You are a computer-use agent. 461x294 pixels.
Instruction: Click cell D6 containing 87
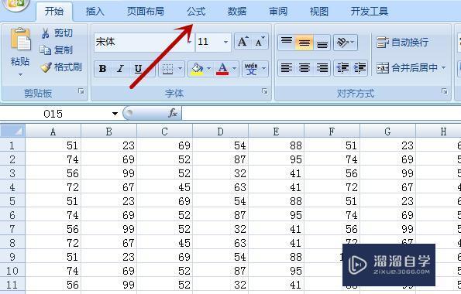click(221, 215)
